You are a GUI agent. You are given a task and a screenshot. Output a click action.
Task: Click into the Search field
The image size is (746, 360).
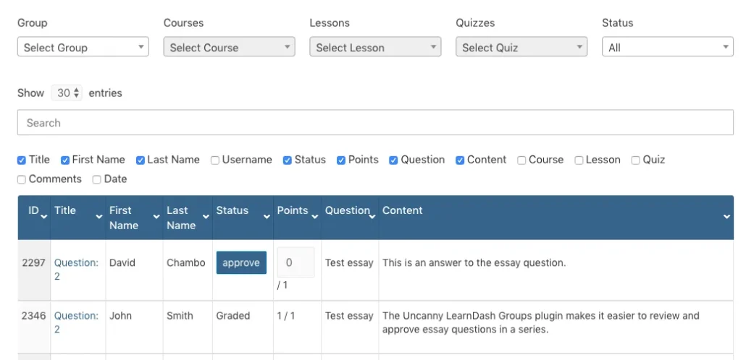pos(375,123)
